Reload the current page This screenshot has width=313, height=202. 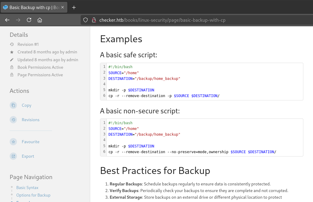[29, 20]
